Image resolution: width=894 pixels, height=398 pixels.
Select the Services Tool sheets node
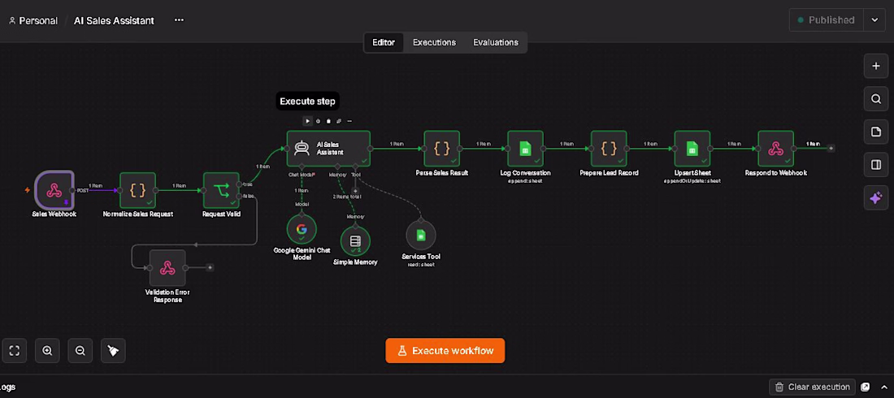(421, 235)
